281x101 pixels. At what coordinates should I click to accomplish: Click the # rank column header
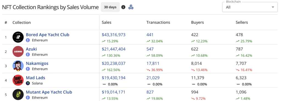click(6, 22)
